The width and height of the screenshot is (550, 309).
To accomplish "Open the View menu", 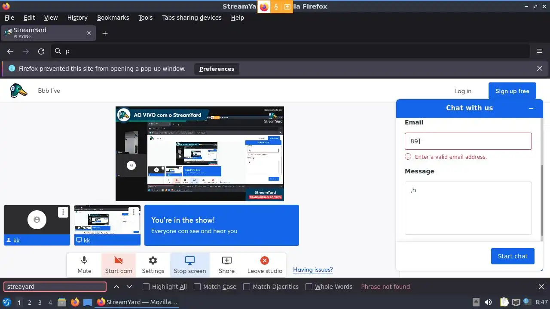I will click(x=51, y=18).
